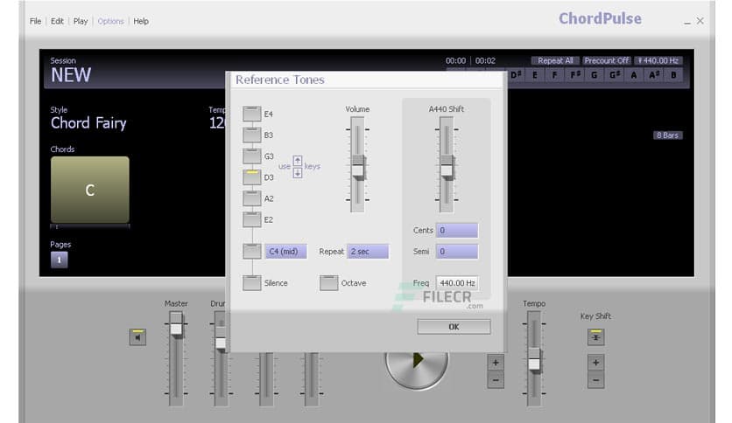
Task: Raise Key Shift with the plus button
Action: (x=595, y=363)
